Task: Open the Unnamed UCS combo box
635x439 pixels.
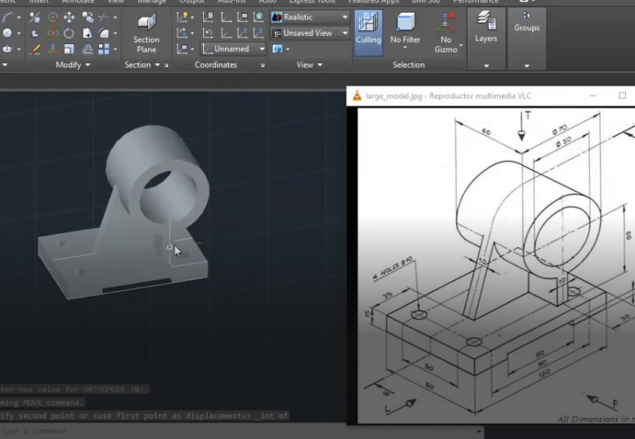Action: [x=233, y=49]
